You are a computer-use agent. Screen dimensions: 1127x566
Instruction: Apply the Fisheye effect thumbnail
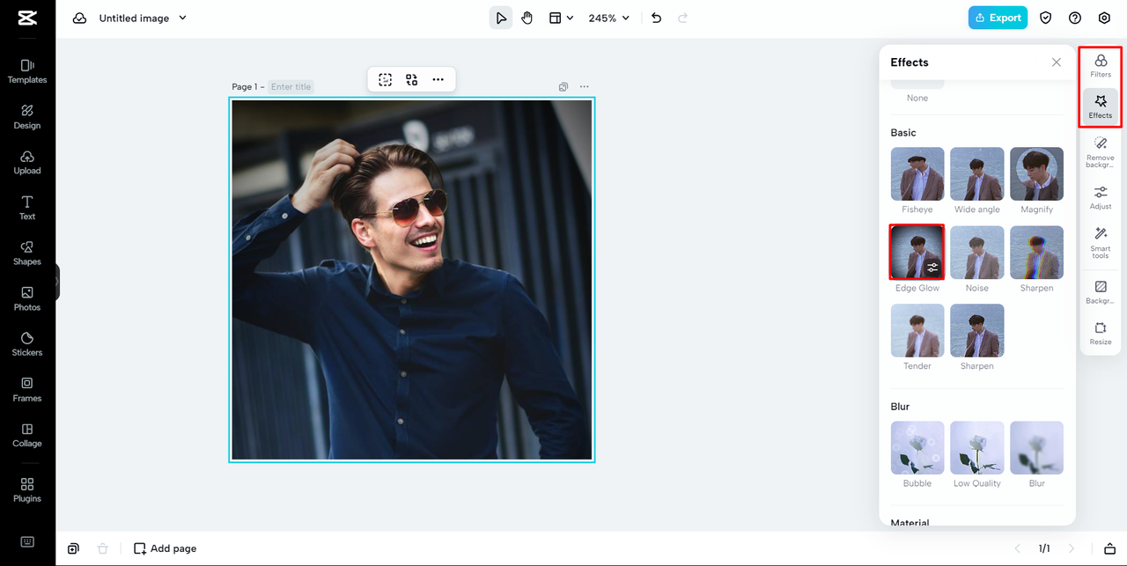(917, 174)
